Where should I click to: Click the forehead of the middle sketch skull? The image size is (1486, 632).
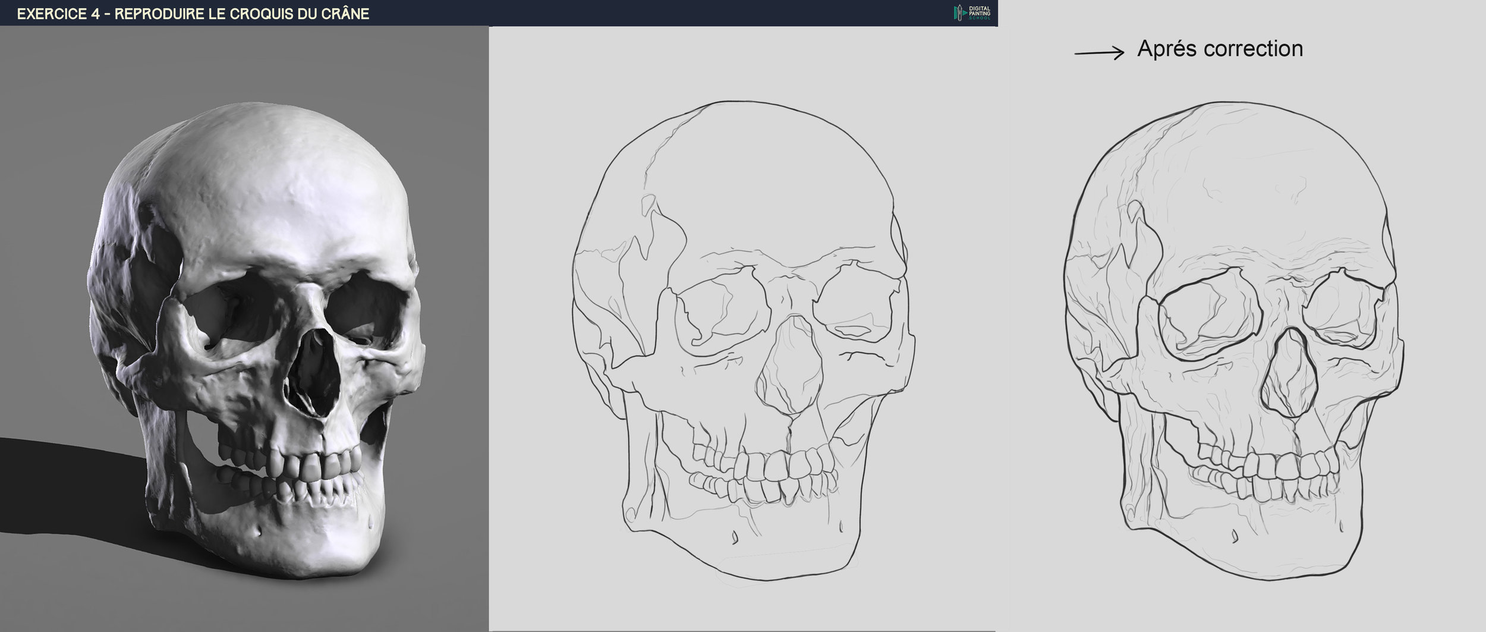773,190
